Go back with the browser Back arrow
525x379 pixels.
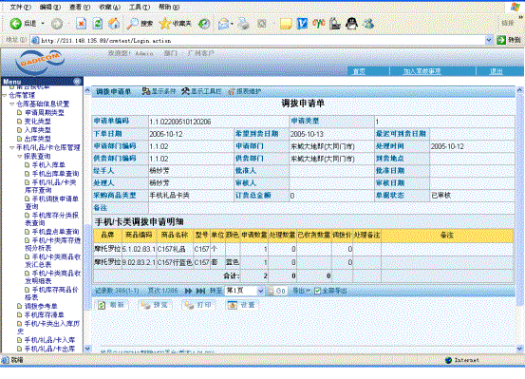pos(15,24)
